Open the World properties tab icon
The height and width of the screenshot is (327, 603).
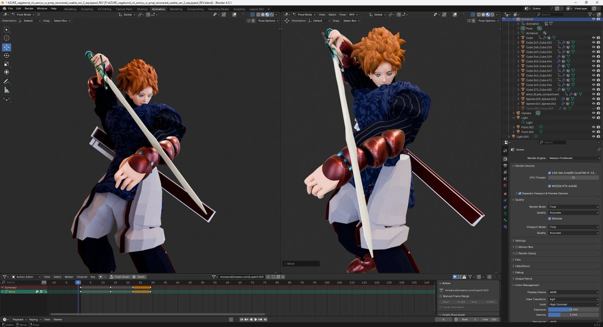tap(505, 186)
